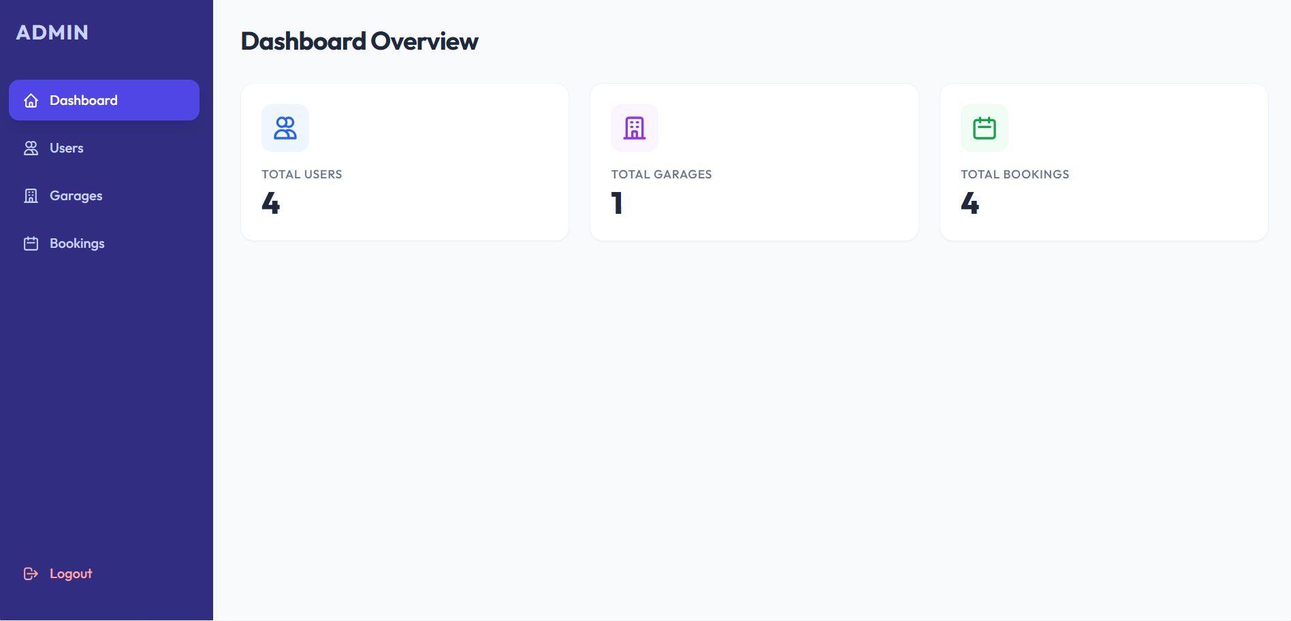Viewport: 1291px width, 621px height.
Task: Click the TOTAL BOOKINGS label
Action: coord(1015,174)
